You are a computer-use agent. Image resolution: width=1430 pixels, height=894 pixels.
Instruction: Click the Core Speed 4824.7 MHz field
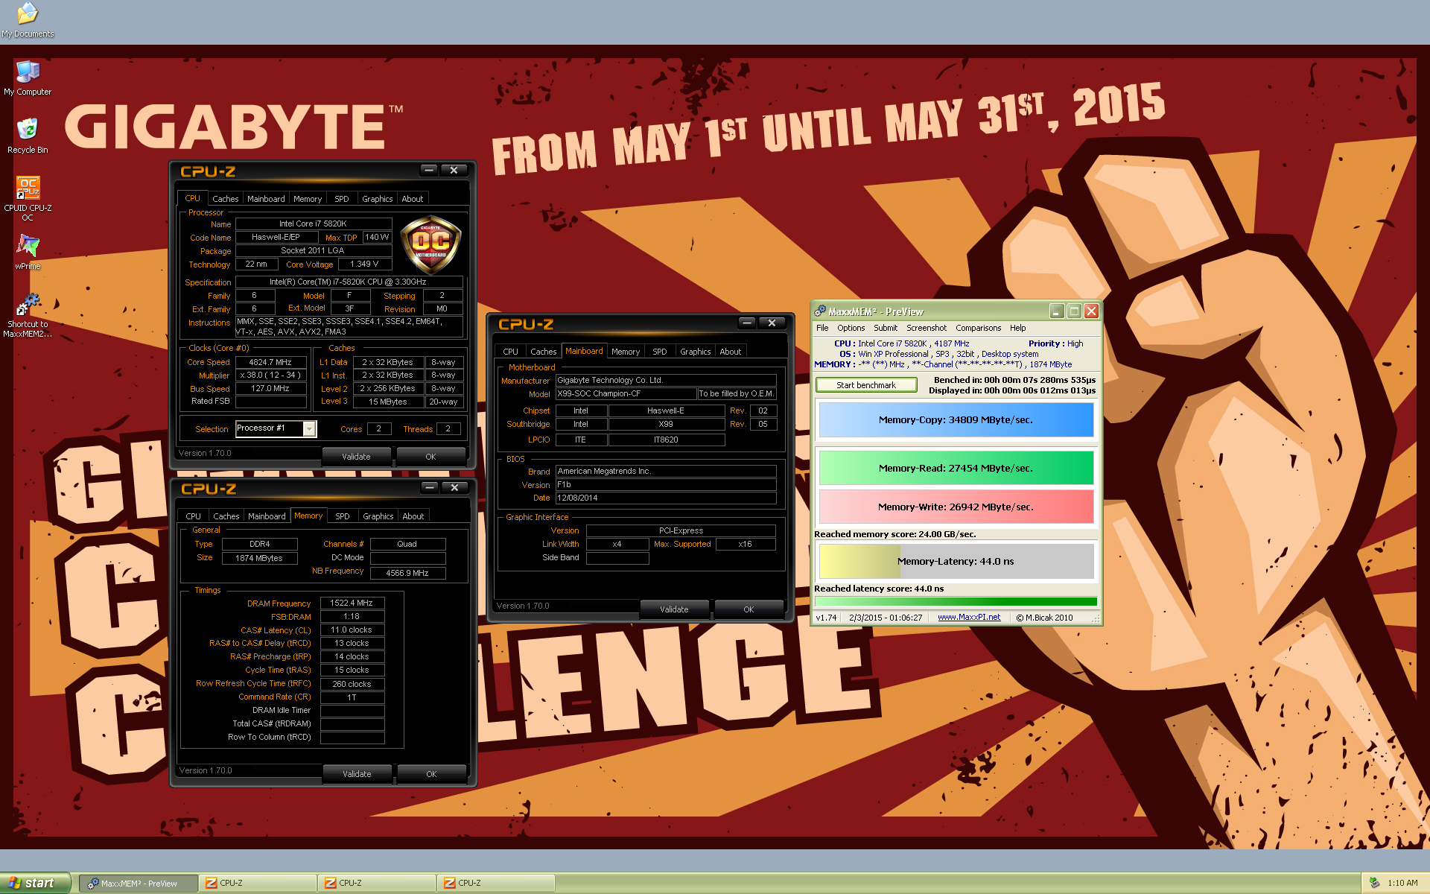pos(271,362)
